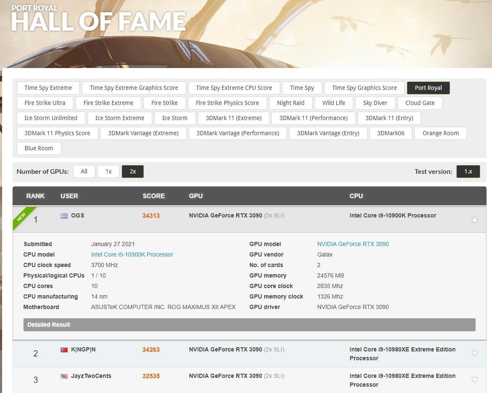The width and height of the screenshot is (492, 393).
Task: Open the Sky Diver tab
Action: 375,103
